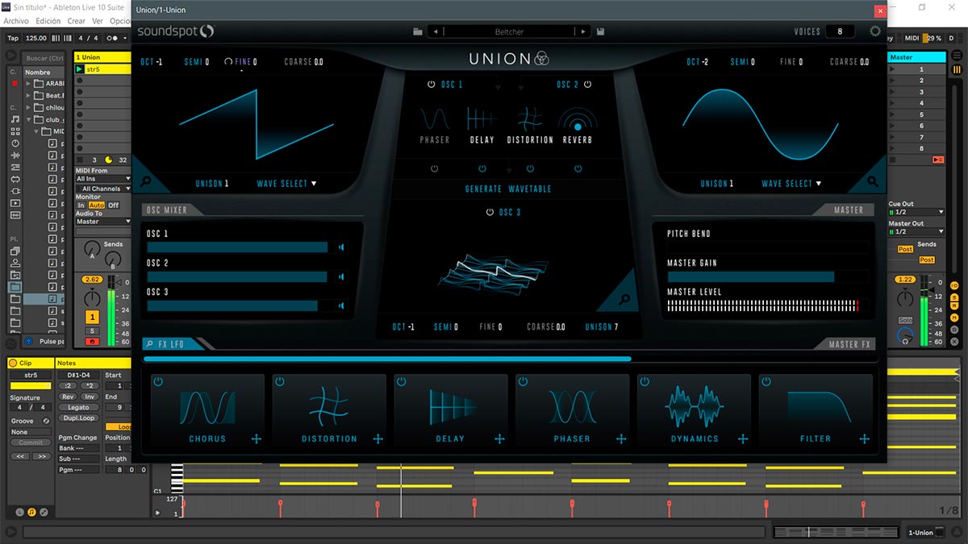Open the Crear menu

(x=76, y=21)
